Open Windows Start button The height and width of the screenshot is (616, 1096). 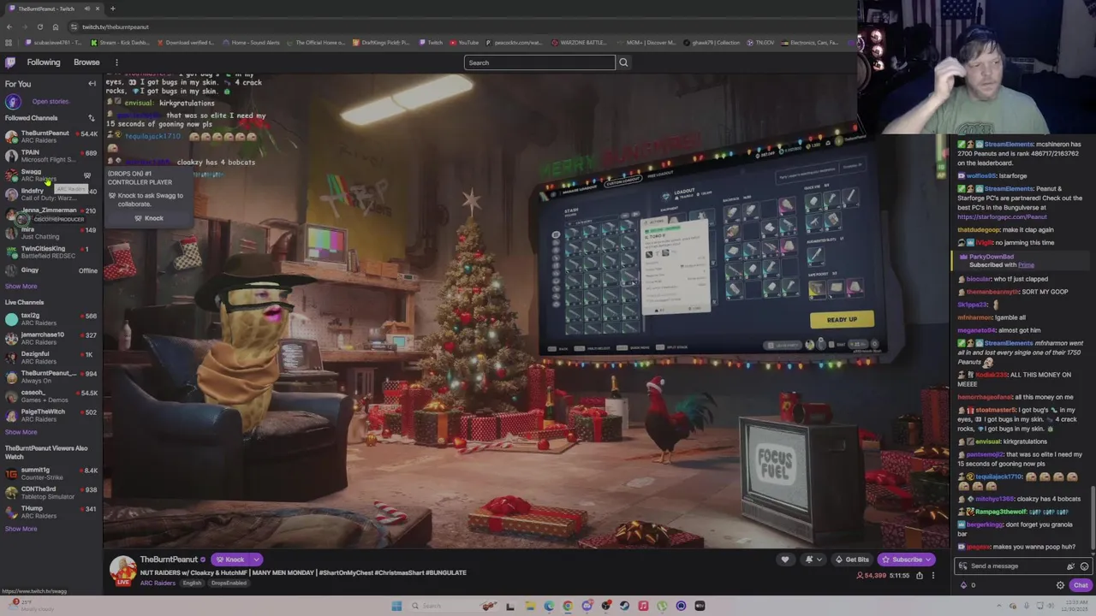point(396,606)
